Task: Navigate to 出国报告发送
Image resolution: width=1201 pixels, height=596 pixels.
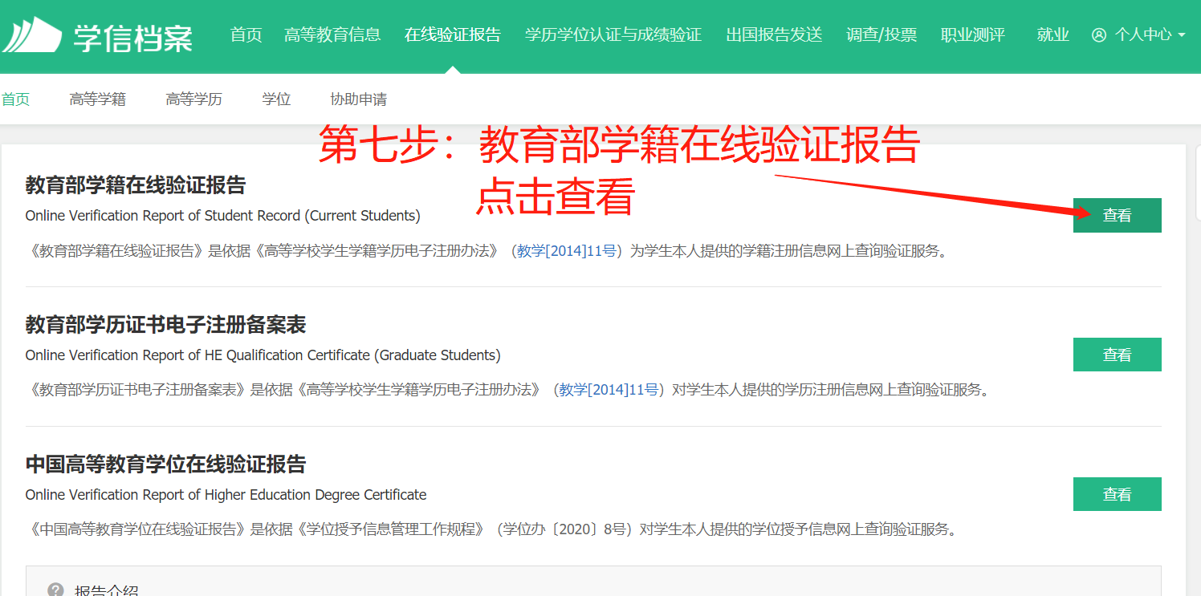Action: tap(773, 34)
